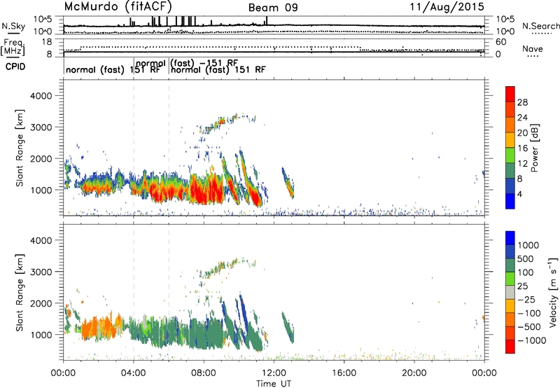This screenshot has height=388, width=560.
Task: Click the 'N.Sky' legend label
Action: 13,26
